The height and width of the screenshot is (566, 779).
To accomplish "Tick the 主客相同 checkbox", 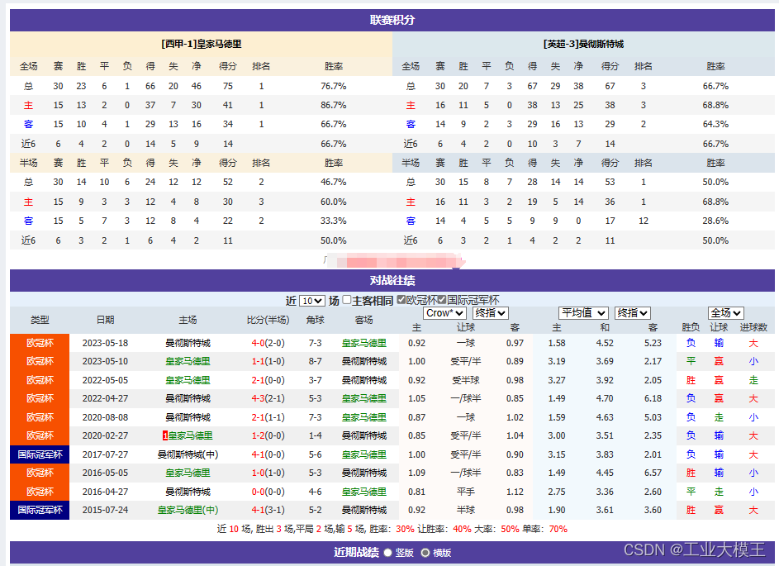I will tap(347, 300).
